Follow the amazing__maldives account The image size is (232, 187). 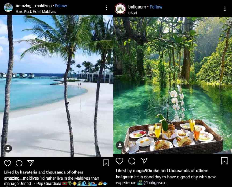[x=61, y=6]
